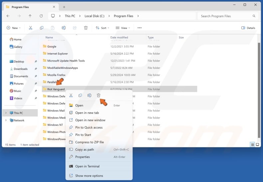The height and width of the screenshot is (182, 263).
Task: Click the toolbar Delete trash icon
Action: coord(86,28)
